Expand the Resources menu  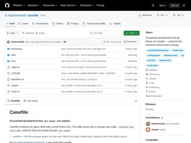[50, 5]
